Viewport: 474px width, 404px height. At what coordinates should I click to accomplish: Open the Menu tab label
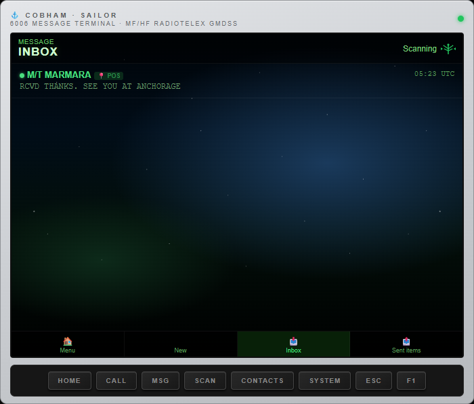pos(68,350)
